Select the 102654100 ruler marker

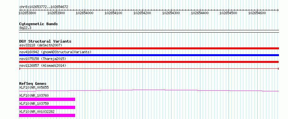[x=114, y=13]
